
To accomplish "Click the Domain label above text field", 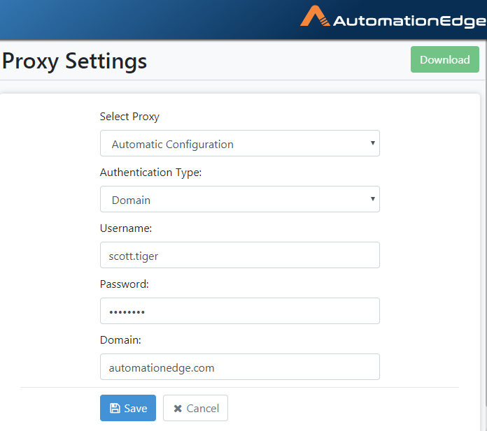I will [x=120, y=339].
